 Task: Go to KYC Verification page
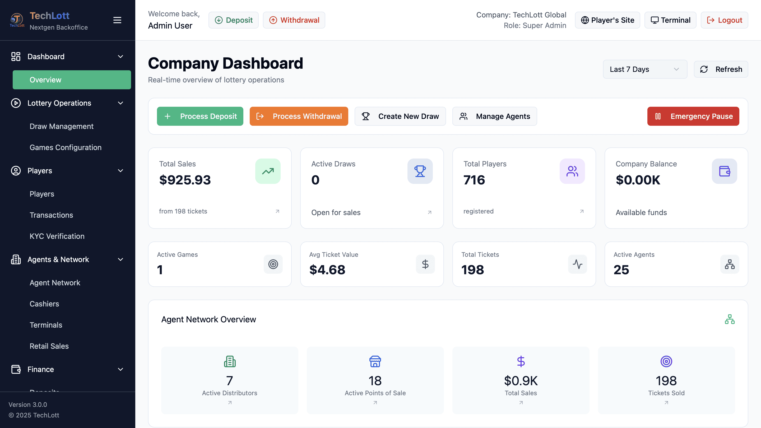pos(57,236)
